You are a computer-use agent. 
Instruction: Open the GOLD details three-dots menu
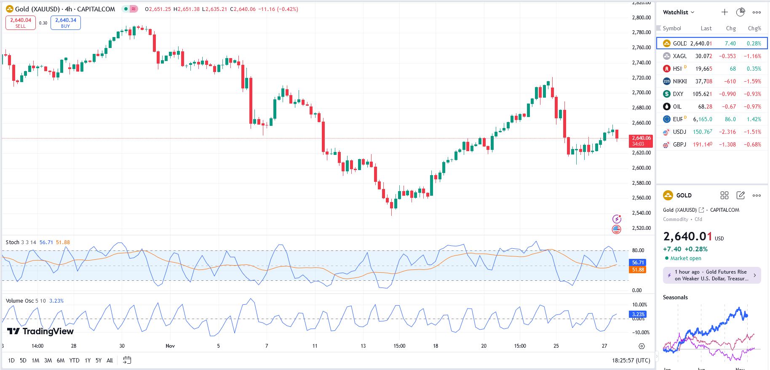[757, 195]
